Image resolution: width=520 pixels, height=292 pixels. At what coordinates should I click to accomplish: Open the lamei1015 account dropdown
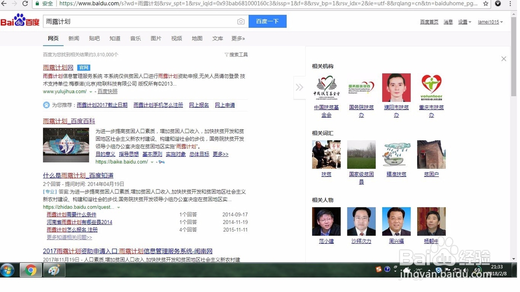click(490, 22)
